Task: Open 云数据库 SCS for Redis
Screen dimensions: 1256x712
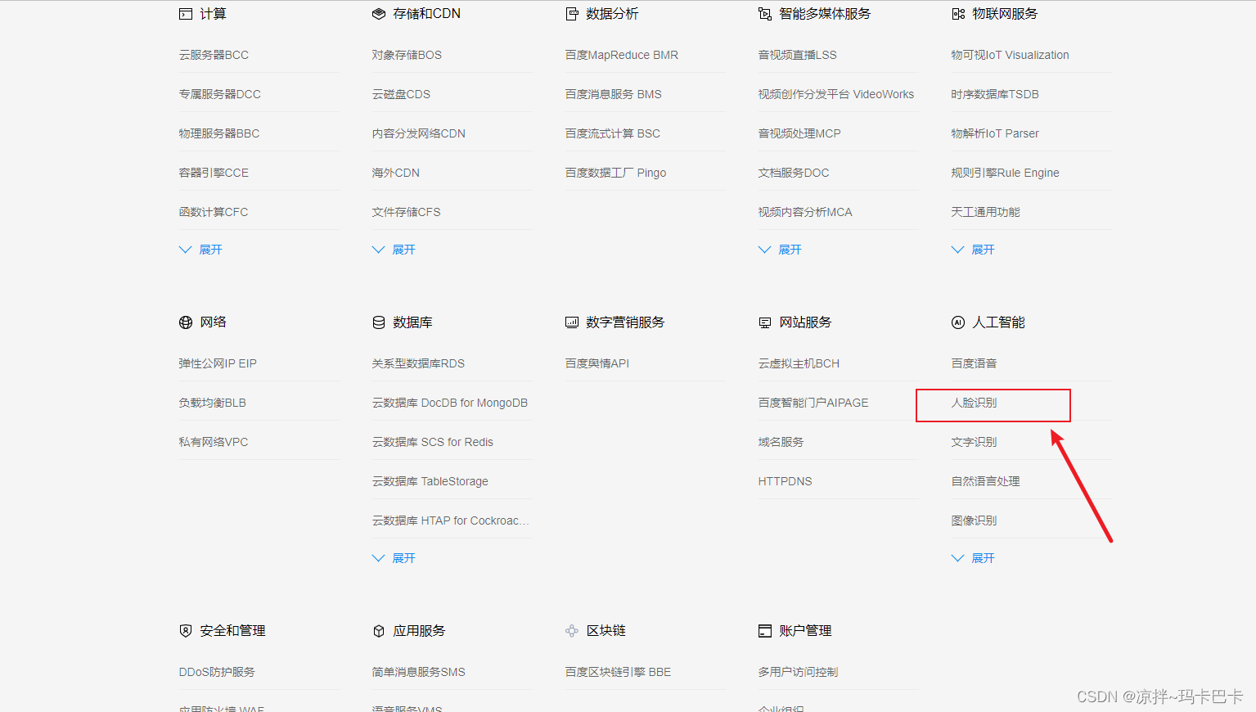Action: point(432,442)
